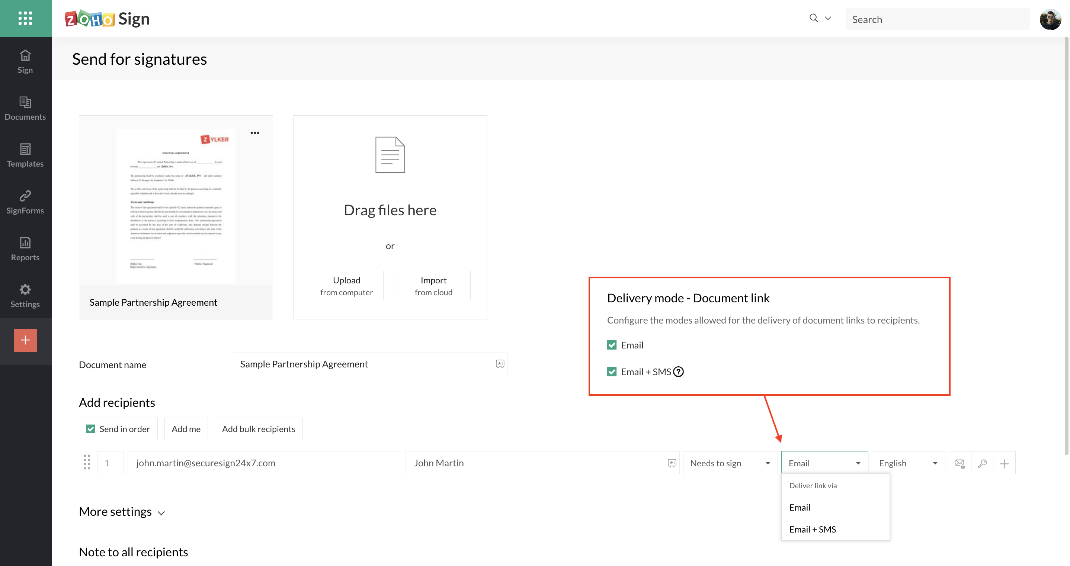The image size is (1070, 566).
Task: Click the red plus create button
Action: click(25, 341)
